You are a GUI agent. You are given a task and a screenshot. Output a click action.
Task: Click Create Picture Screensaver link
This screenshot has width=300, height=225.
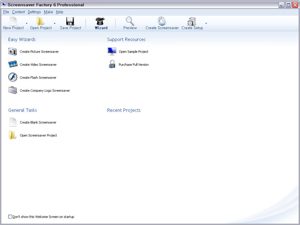click(39, 52)
